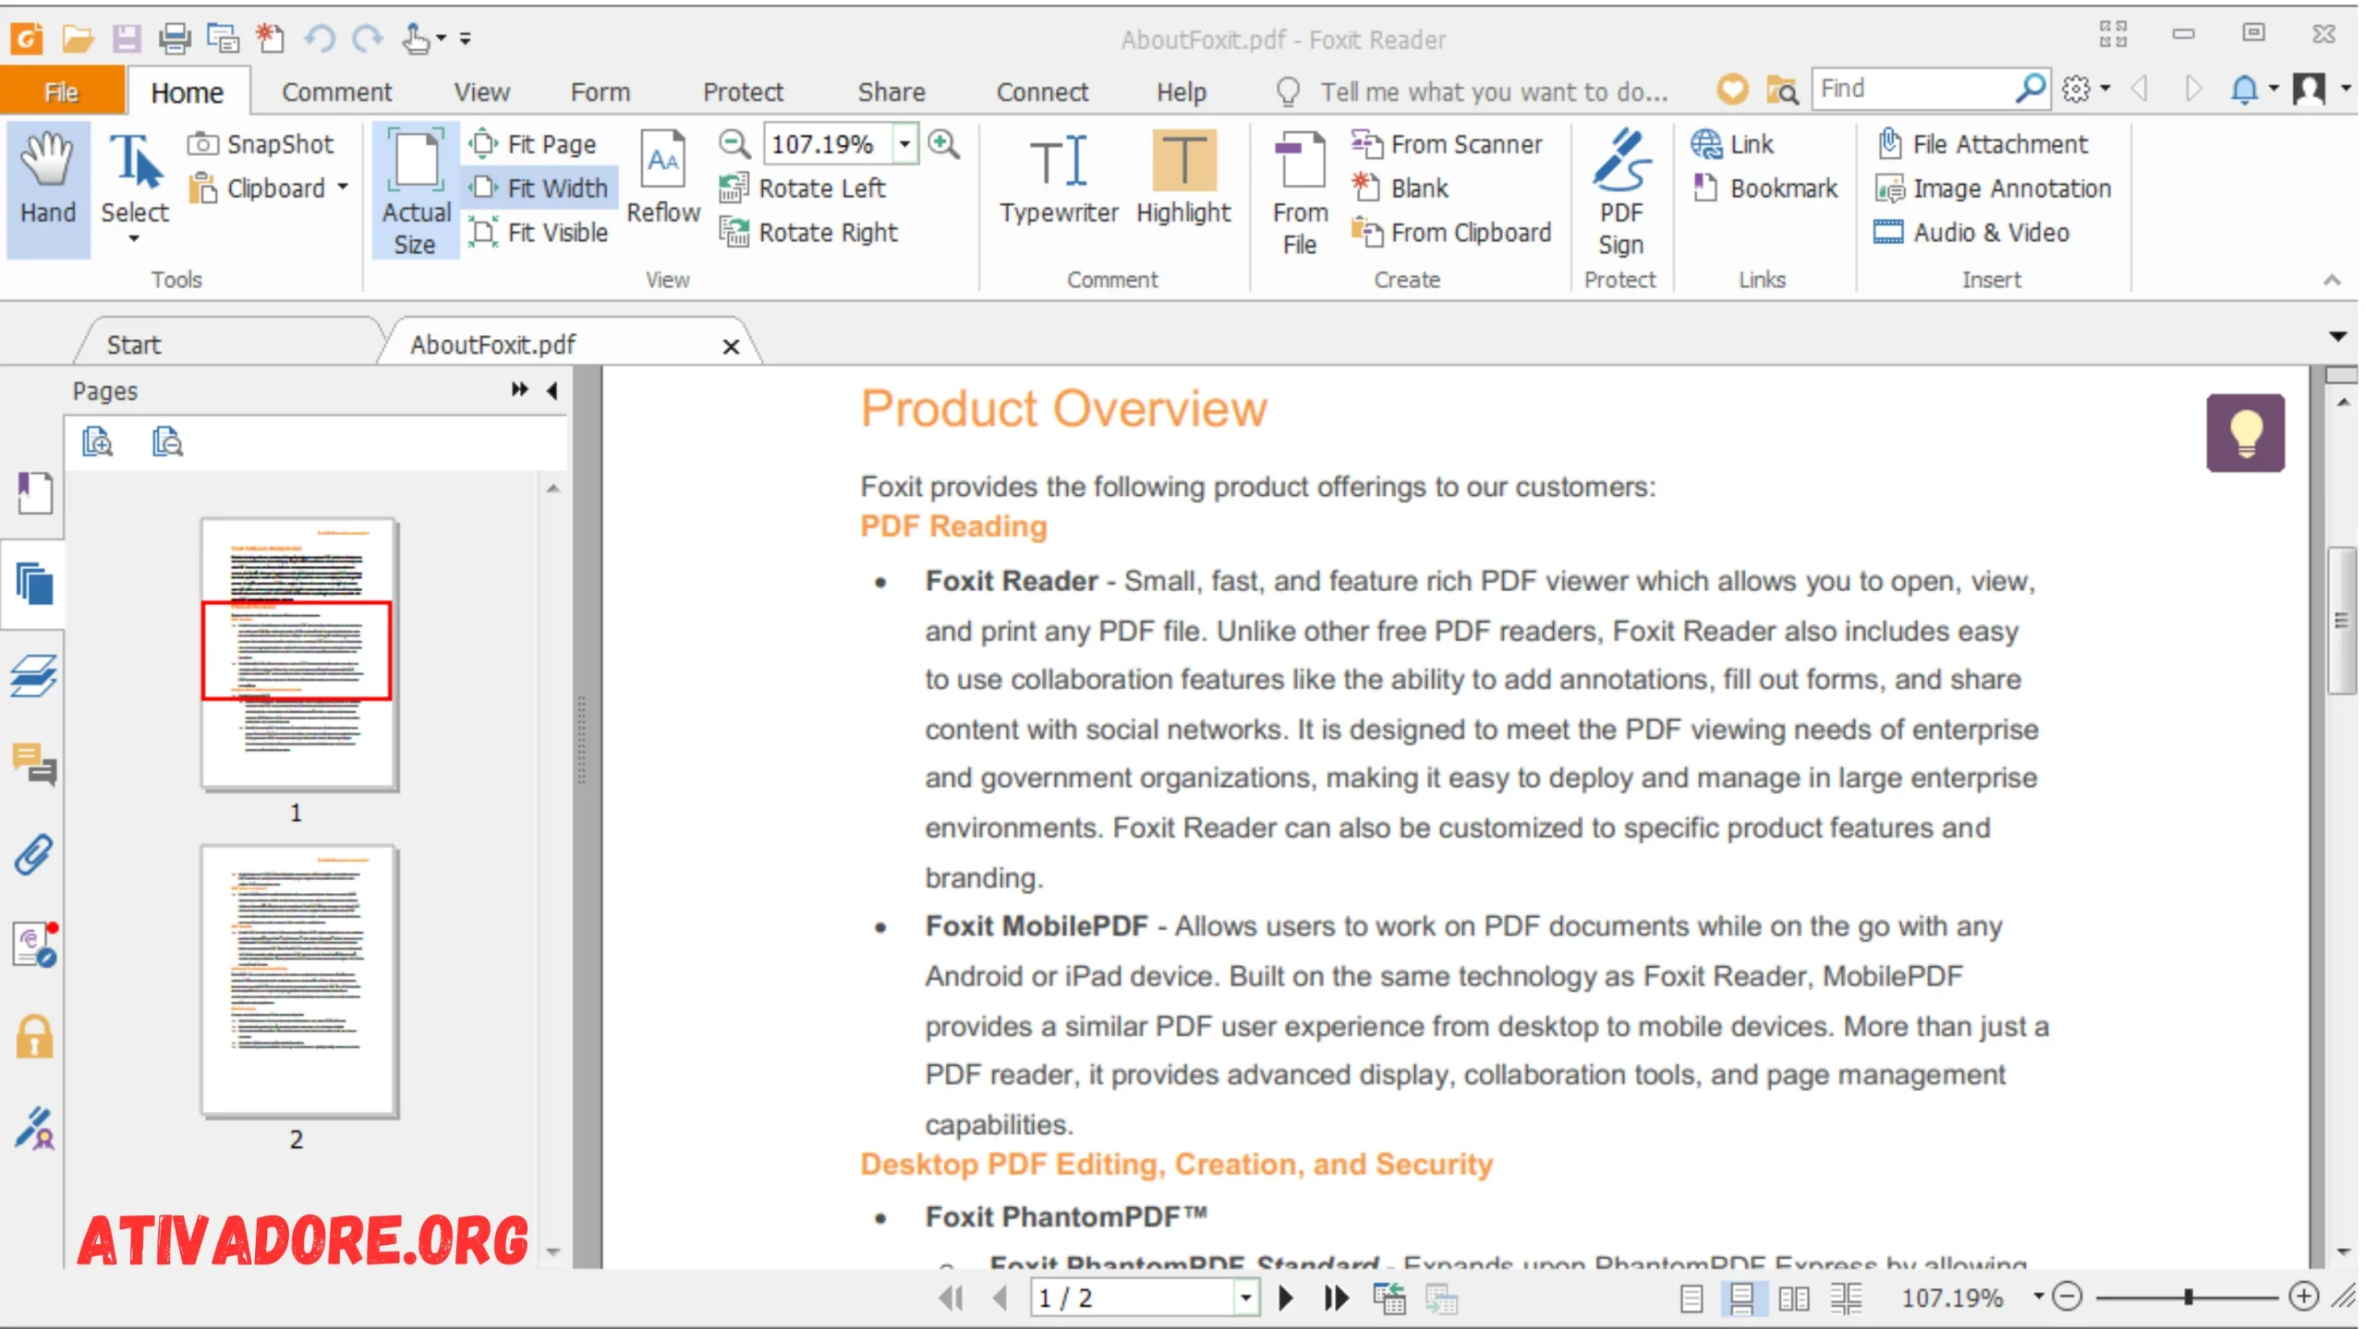This screenshot has width=2365, height=1329.
Task: Create a Blank PDF
Action: [1400, 188]
